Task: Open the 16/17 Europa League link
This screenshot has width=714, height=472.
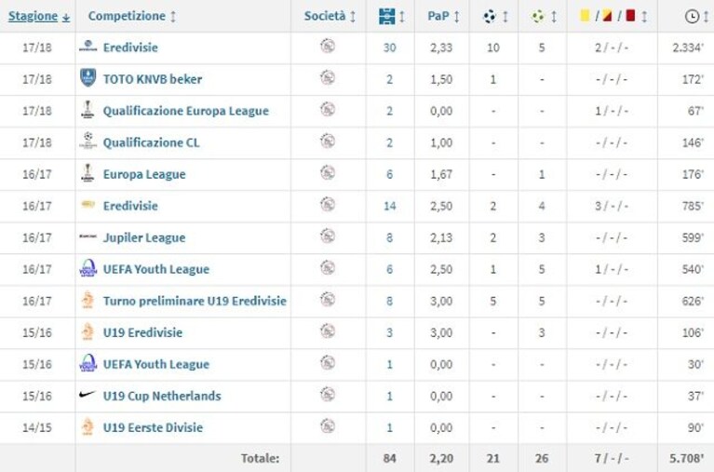Action: (x=144, y=174)
